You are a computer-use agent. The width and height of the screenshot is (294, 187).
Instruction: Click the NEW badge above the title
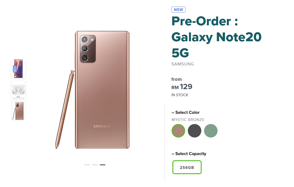click(178, 10)
